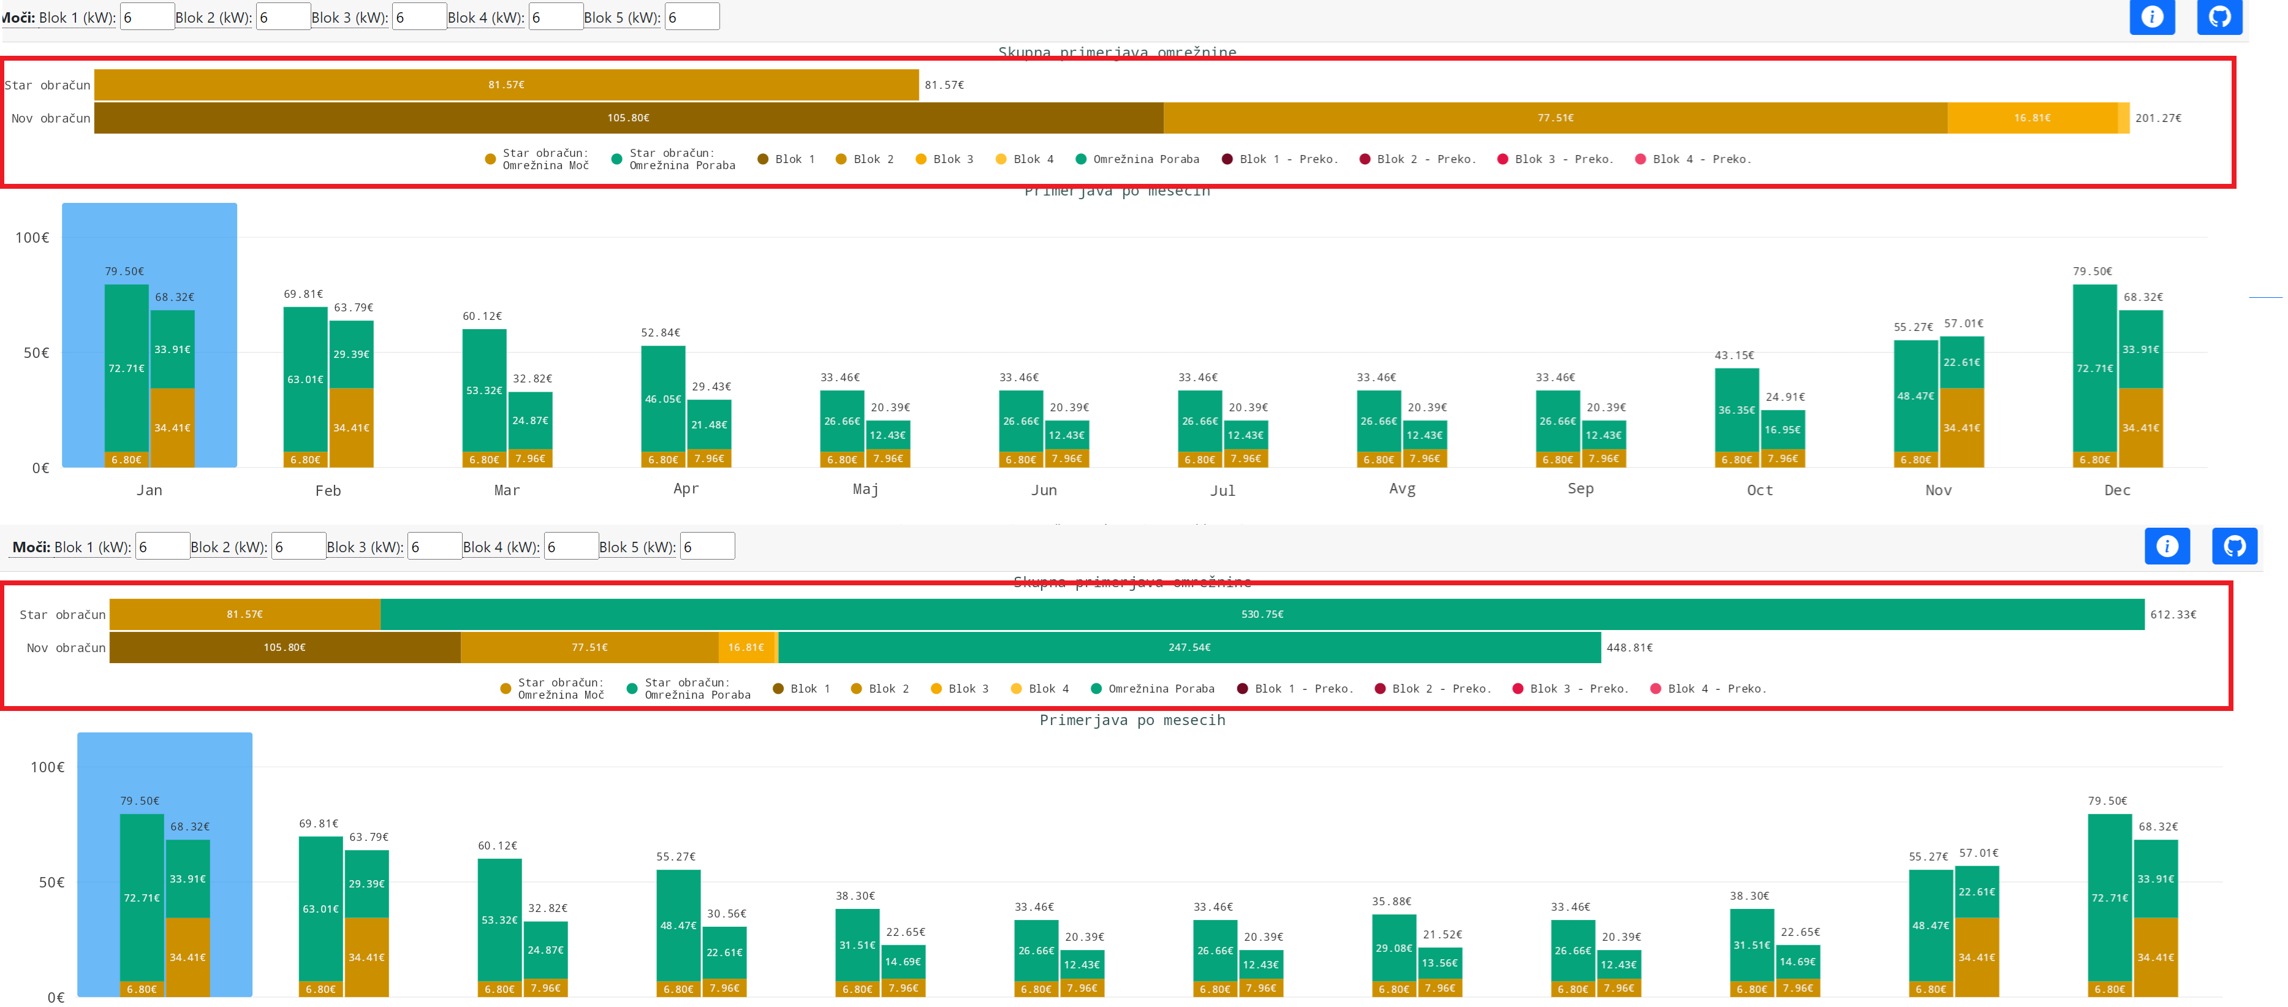Toggle Blok 2 series in lower legend
2288x1007 pixels.
880,689
